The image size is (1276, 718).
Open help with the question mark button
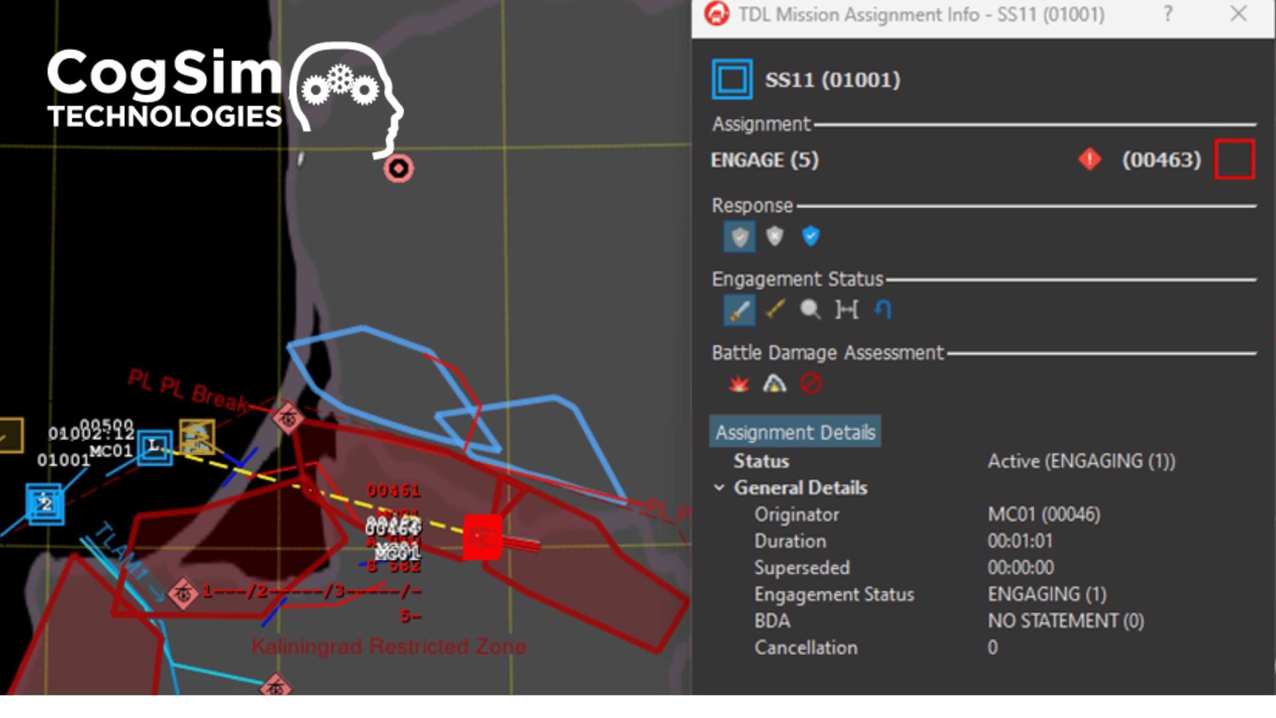tap(1168, 14)
